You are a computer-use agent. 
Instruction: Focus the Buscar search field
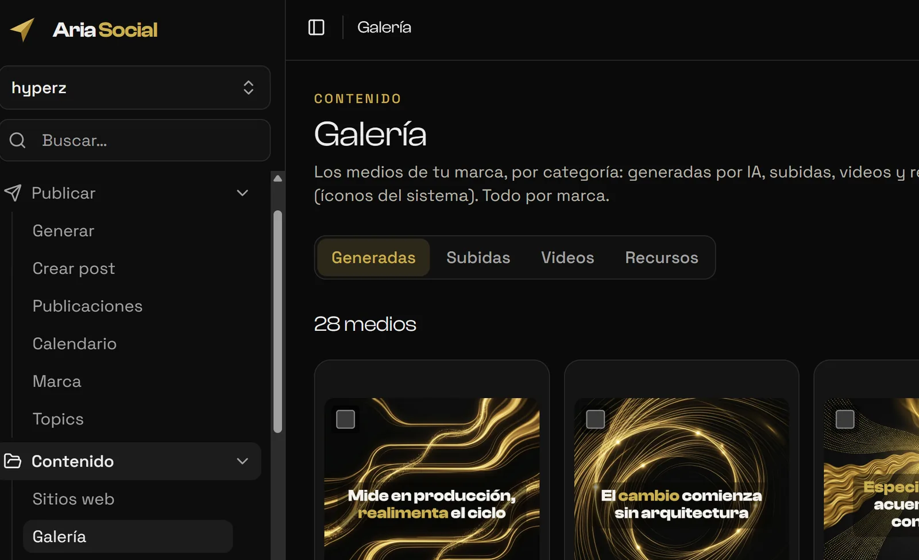(135, 140)
